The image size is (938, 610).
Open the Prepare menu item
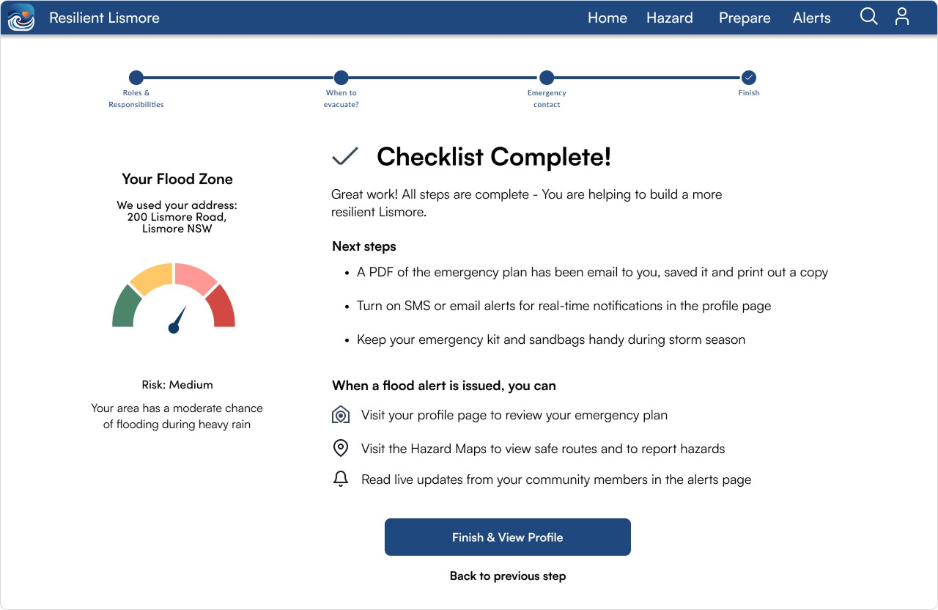coord(745,18)
